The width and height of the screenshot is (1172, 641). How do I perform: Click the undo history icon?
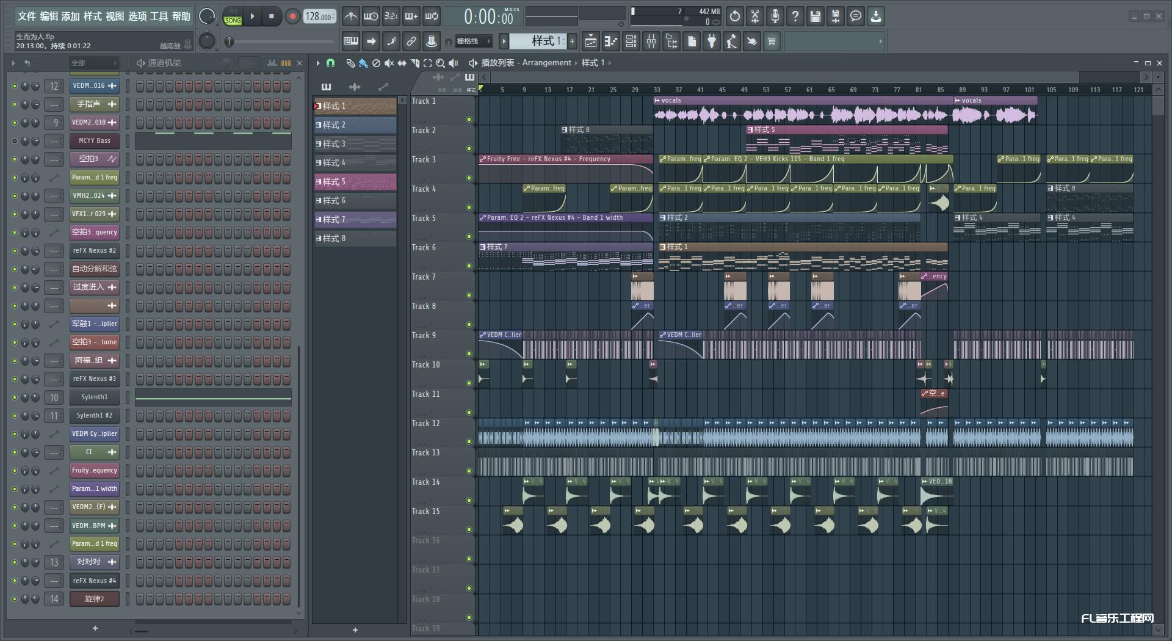(x=735, y=16)
